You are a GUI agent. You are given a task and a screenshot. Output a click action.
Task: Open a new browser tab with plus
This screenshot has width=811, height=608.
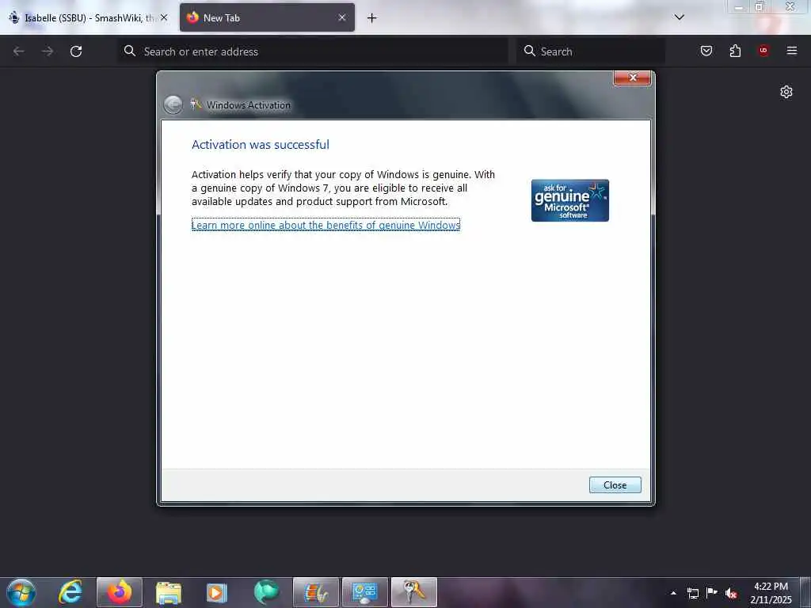(372, 18)
